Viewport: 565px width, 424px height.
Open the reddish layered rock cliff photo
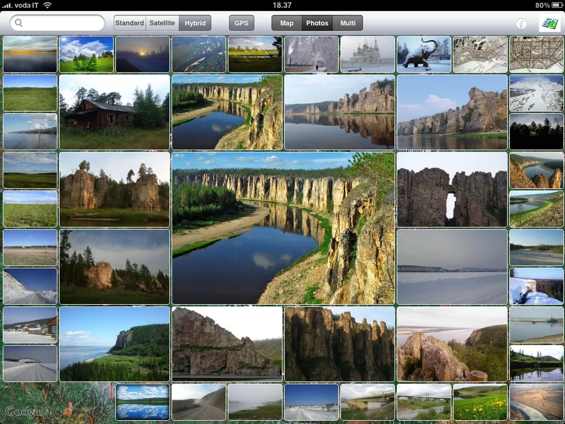pyautogui.click(x=227, y=344)
